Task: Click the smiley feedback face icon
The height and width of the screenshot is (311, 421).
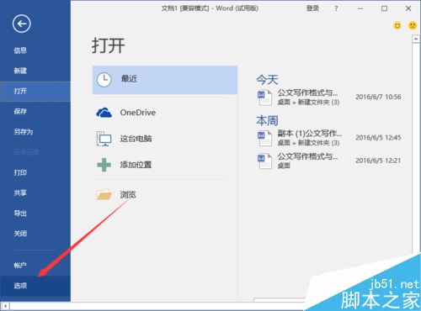Action: pyautogui.click(x=397, y=26)
